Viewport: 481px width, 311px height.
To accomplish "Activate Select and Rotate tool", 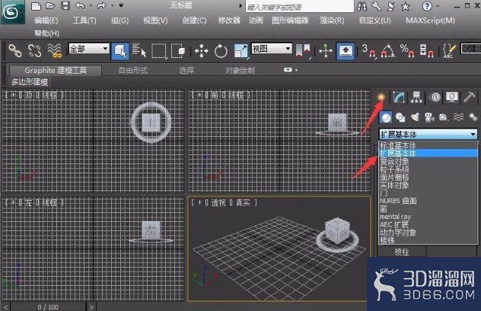I will coord(221,51).
